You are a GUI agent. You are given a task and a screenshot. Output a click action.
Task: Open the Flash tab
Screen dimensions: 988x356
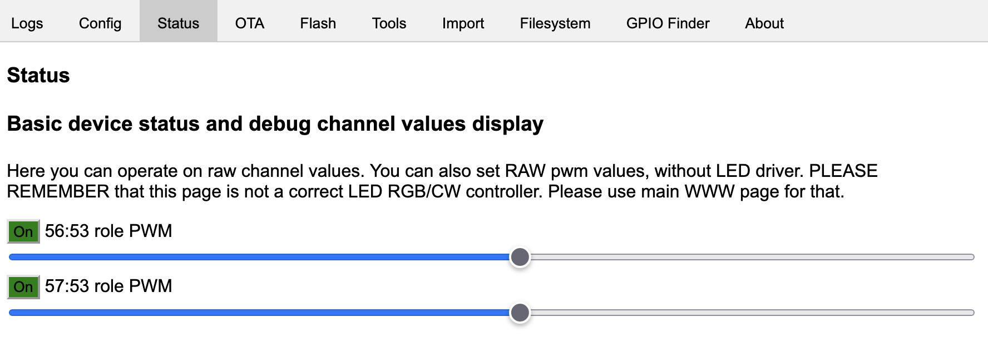tap(318, 23)
